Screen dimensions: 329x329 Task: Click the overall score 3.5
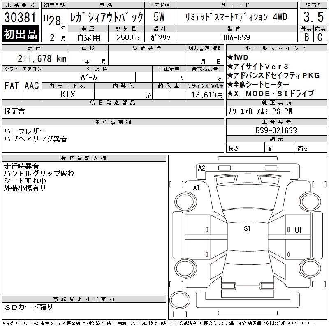pos(313,17)
